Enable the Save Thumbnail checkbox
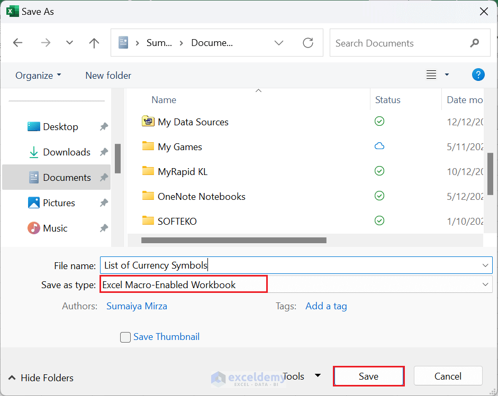This screenshot has width=498, height=396. point(125,337)
